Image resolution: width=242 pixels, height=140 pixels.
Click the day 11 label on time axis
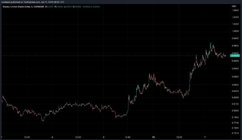click(205, 137)
